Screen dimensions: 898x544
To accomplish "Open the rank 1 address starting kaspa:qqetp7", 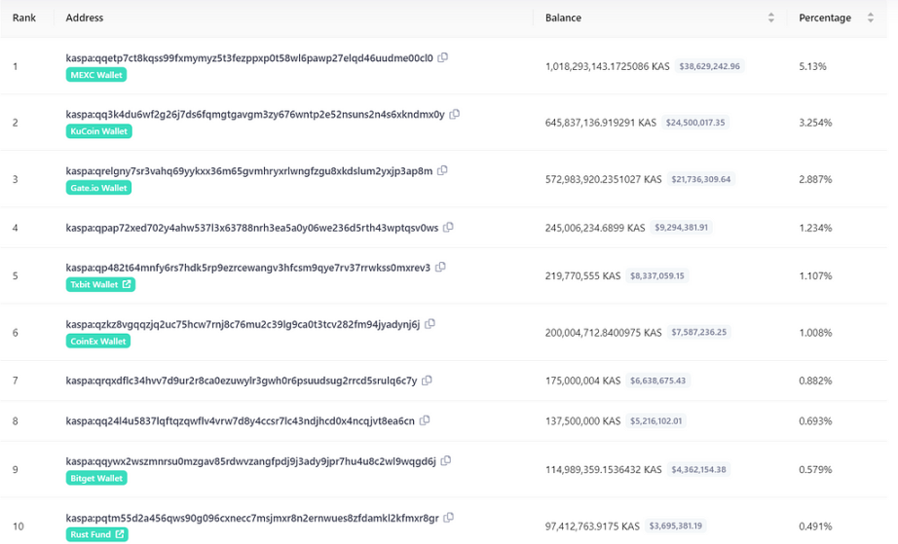I will [x=249, y=57].
